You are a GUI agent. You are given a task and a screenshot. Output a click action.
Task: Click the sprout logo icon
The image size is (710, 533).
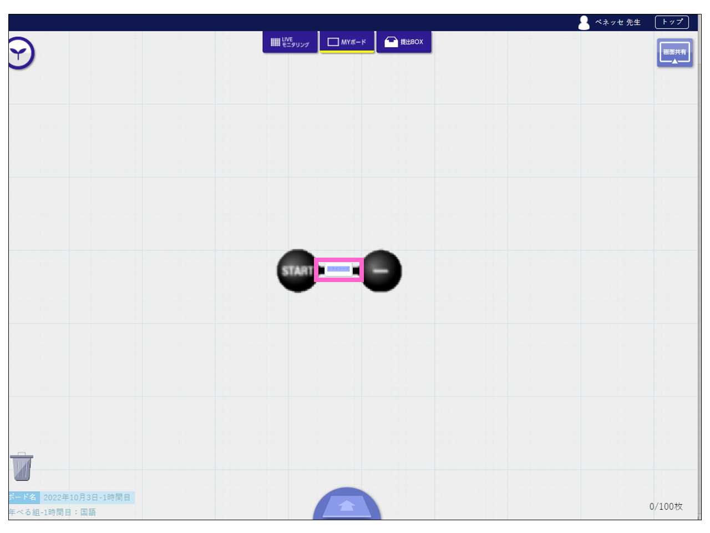tap(21, 53)
